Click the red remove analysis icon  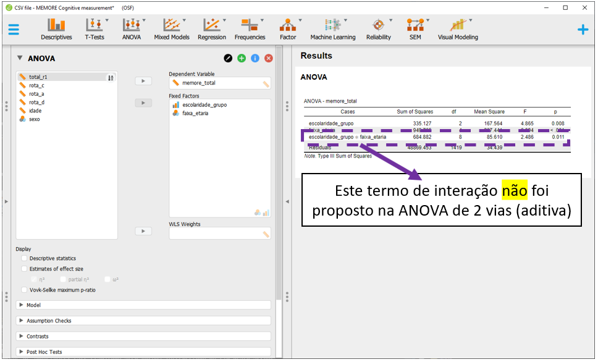269,58
